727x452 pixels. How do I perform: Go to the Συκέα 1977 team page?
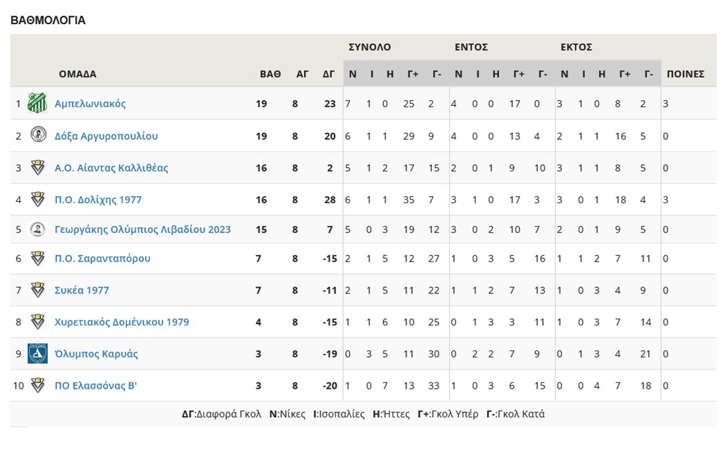point(82,290)
